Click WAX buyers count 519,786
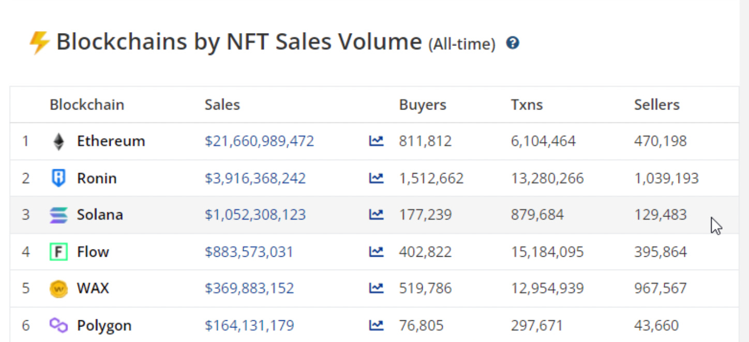Viewport: 749px width, 342px height. pos(425,288)
